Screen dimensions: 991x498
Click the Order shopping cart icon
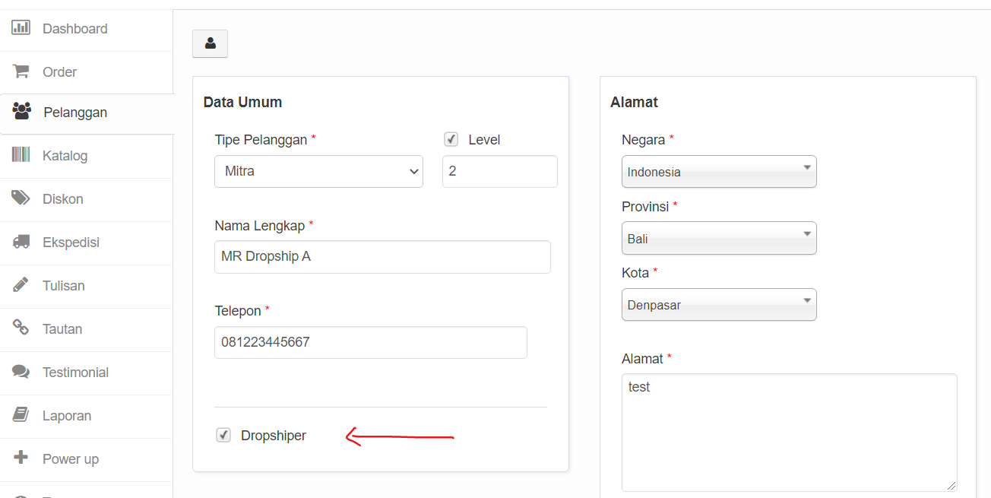click(21, 71)
